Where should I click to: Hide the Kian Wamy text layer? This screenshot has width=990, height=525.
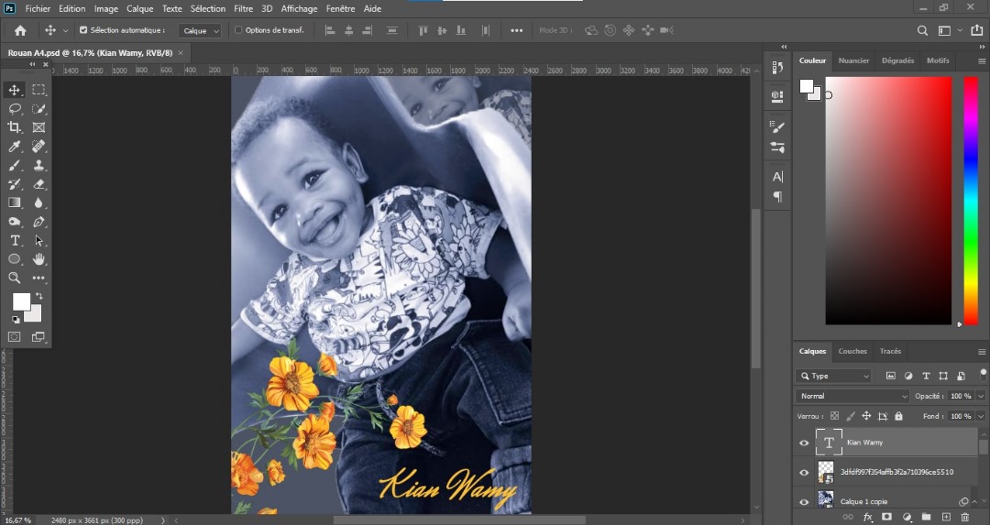click(x=804, y=443)
